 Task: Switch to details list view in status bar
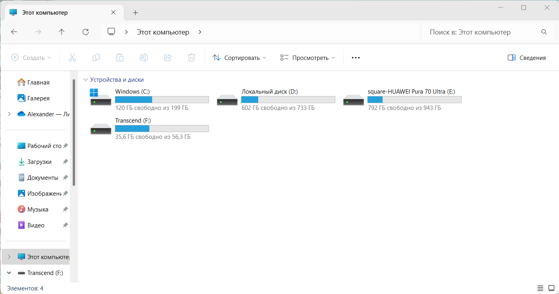point(540,288)
